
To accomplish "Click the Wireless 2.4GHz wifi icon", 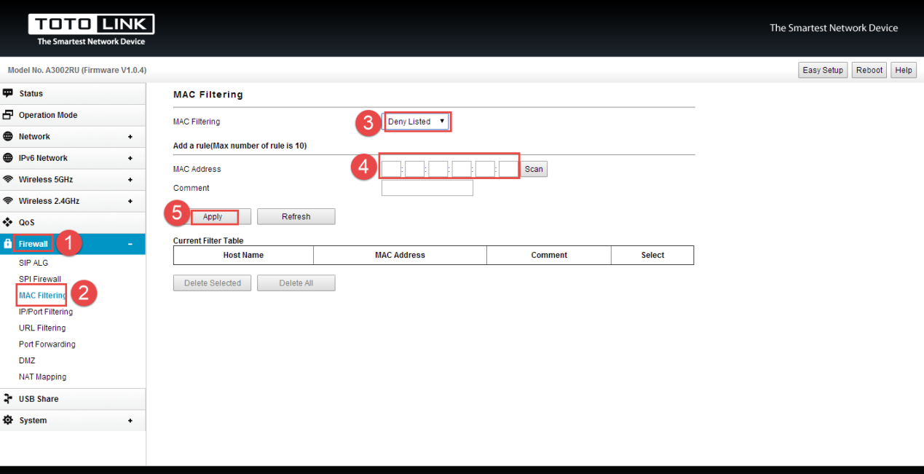I will [8, 201].
